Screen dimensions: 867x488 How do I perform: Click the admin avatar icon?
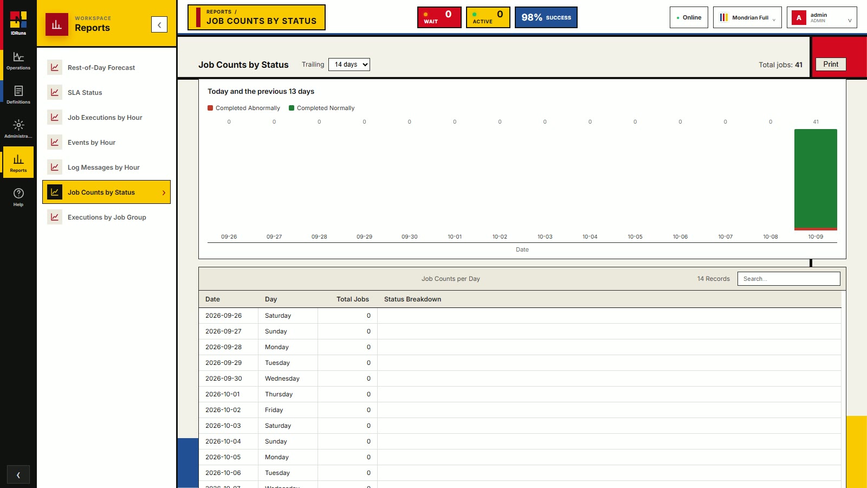point(799,17)
